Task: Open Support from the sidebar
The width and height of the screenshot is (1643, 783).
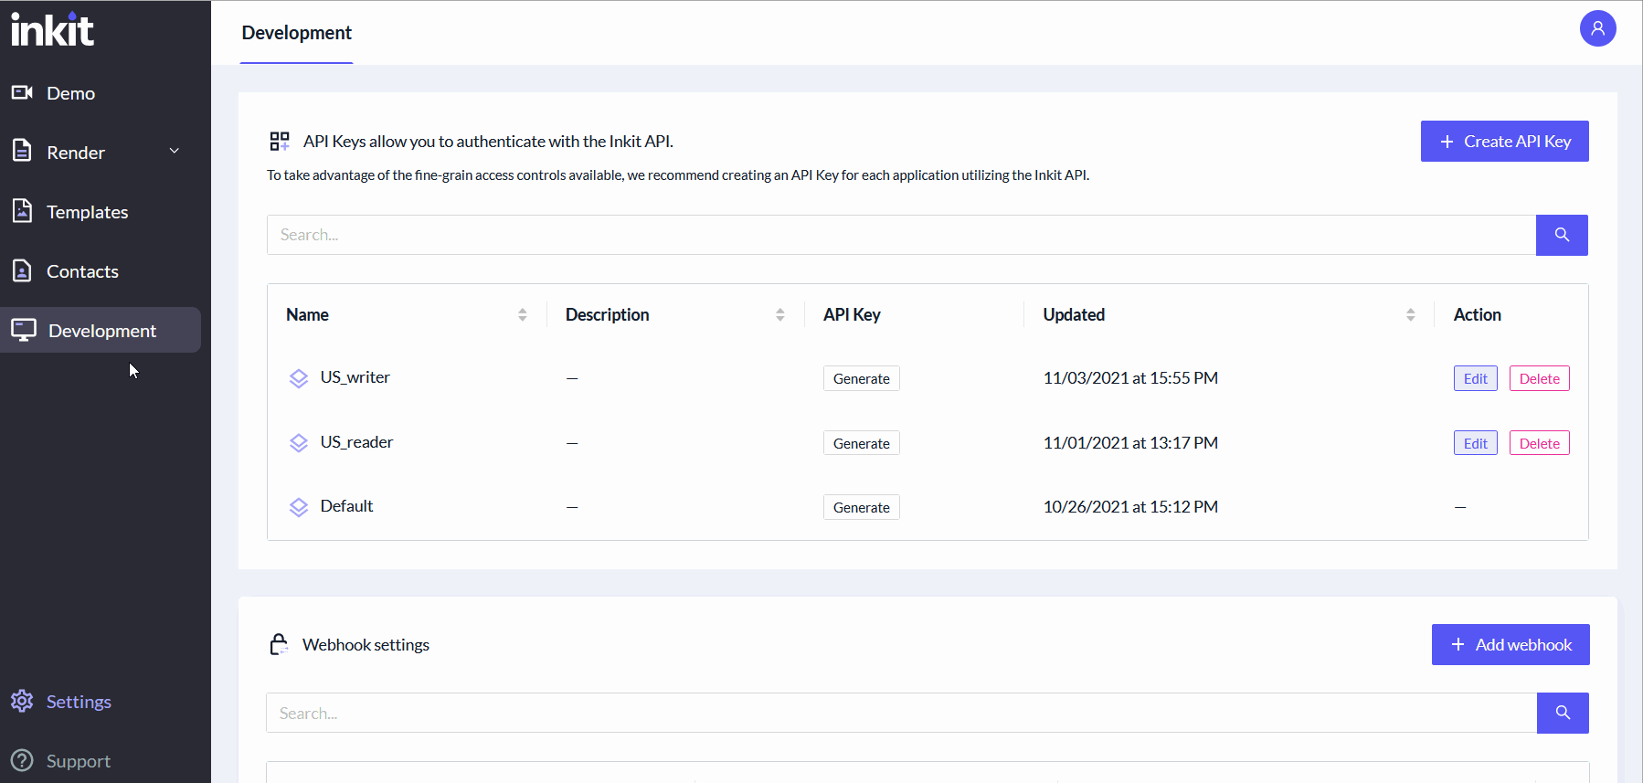Action: pos(79,761)
